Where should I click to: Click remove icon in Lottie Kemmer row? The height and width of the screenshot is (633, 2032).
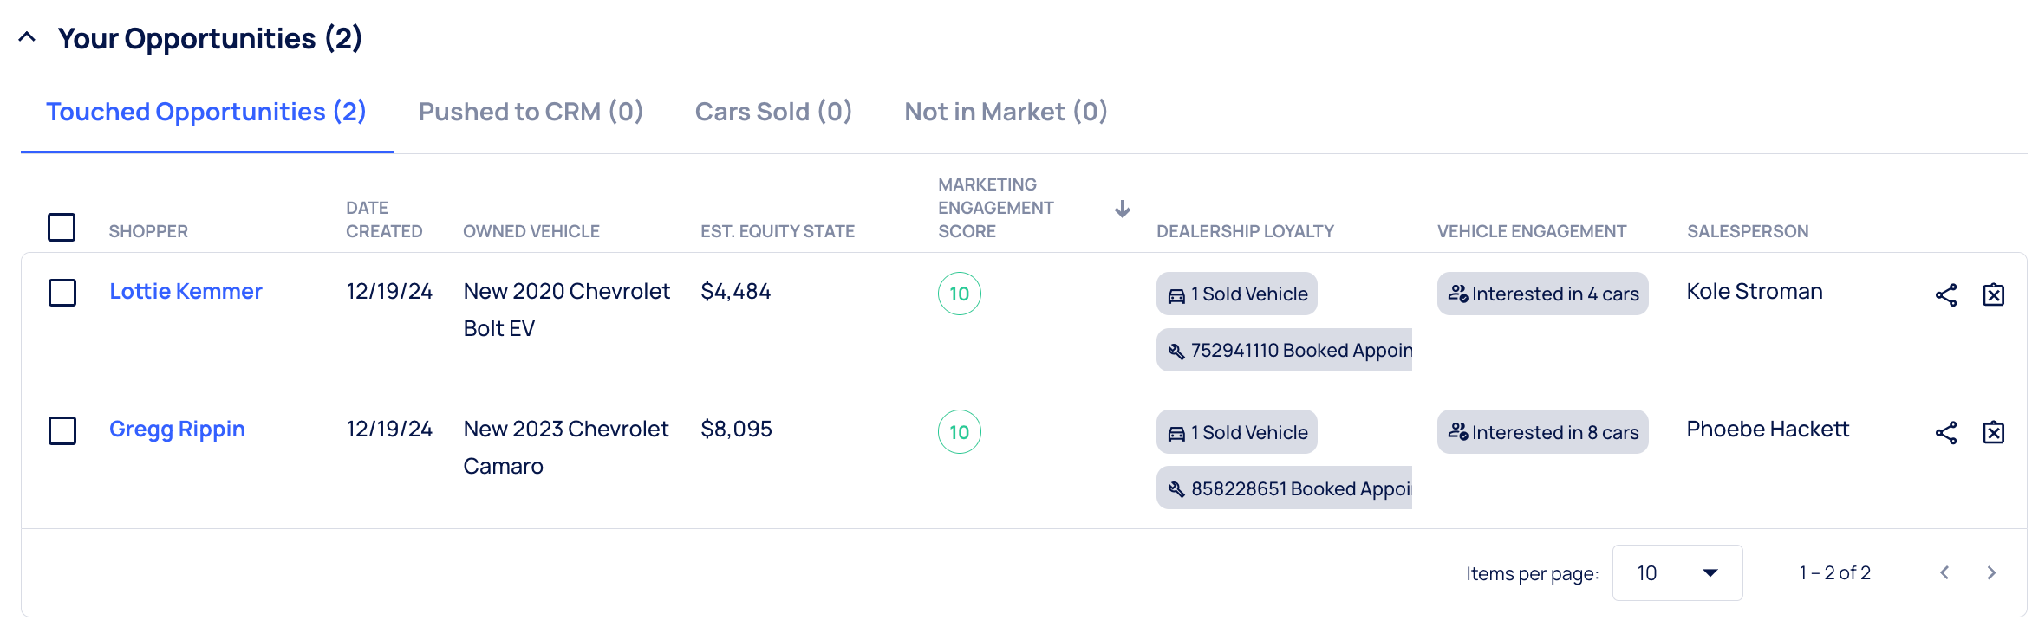[x=1993, y=295]
